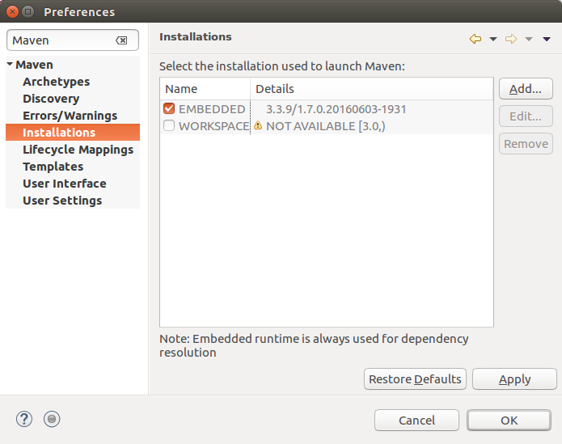Collapse the Maven tree node

coord(10,65)
